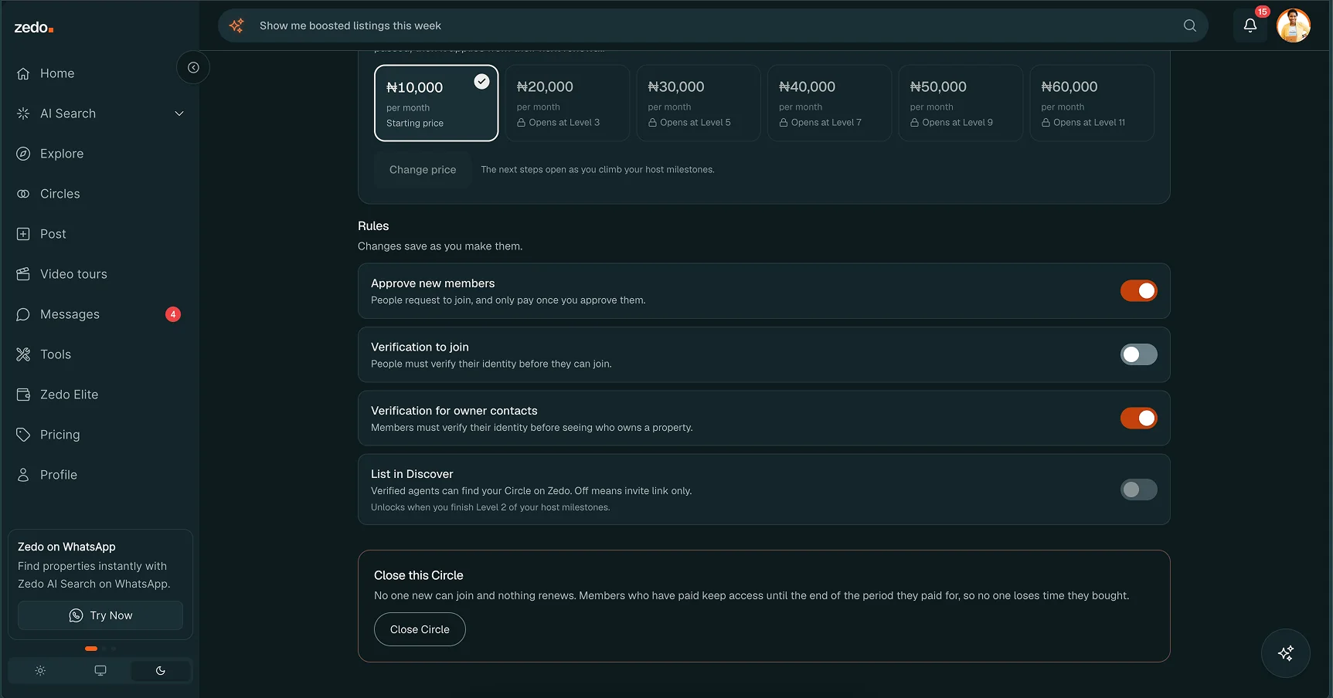Select the ₦30,000 per month card
The image size is (1333, 698).
(x=699, y=103)
